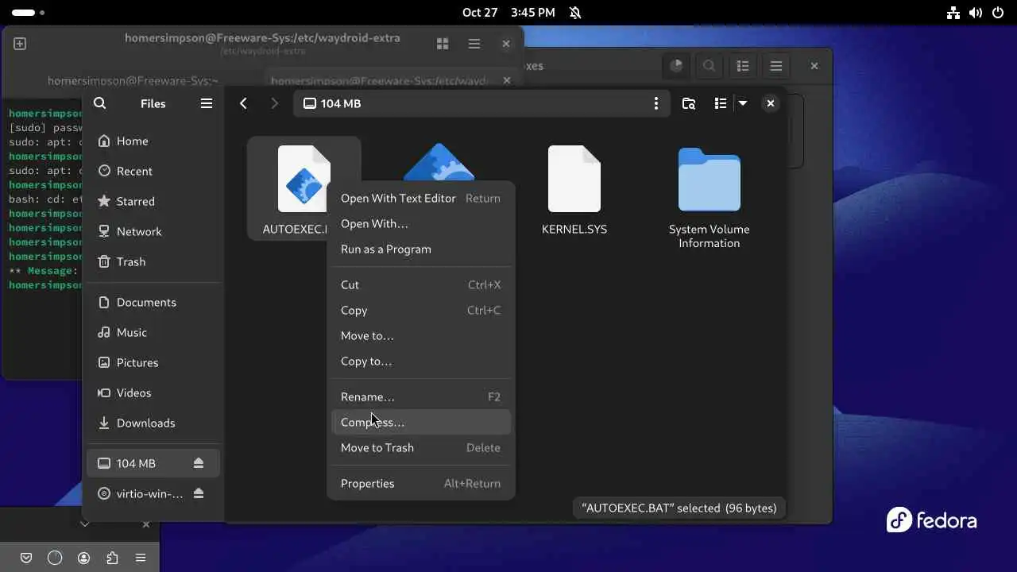Expand the chevron above the browser toolbar
The height and width of the screenshot is (572, 1017).
tap(85, 524)
